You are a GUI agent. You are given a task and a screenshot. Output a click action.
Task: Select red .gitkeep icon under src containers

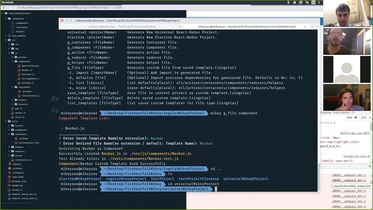[19, 92]
